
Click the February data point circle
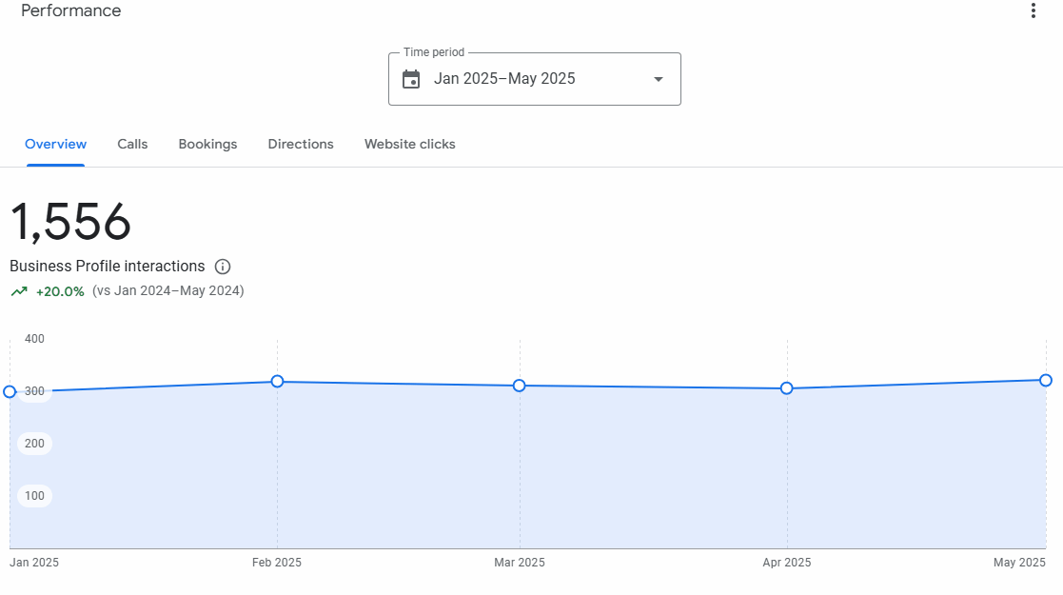277,381
